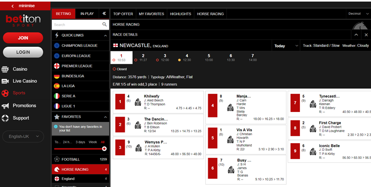Image resolution: width=371 pixels, height=187 pixels.
Task: Collapse the Quick Links section
Action: pos(105,36)
